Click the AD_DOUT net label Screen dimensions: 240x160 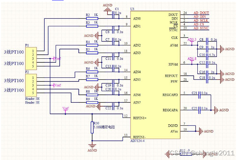coord(201,13)
